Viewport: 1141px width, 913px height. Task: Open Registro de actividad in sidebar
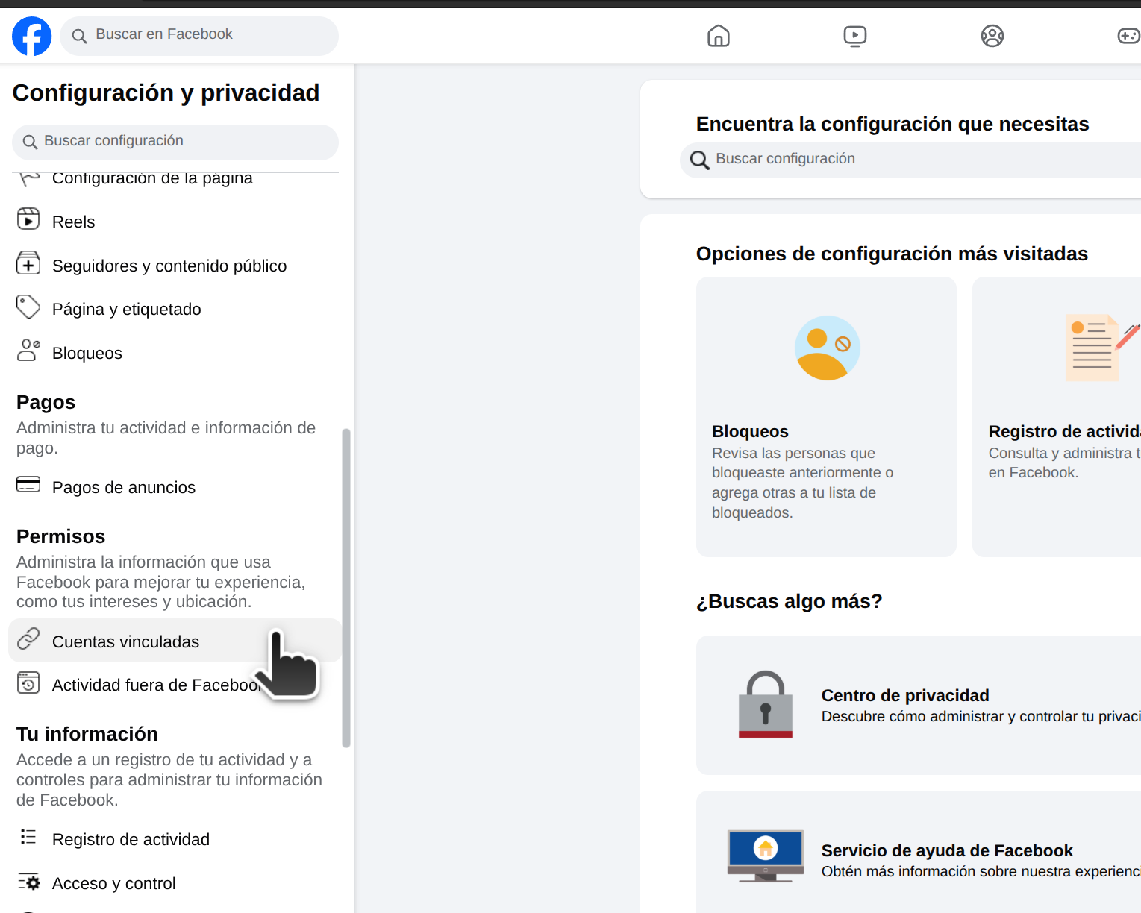point(175,839)
